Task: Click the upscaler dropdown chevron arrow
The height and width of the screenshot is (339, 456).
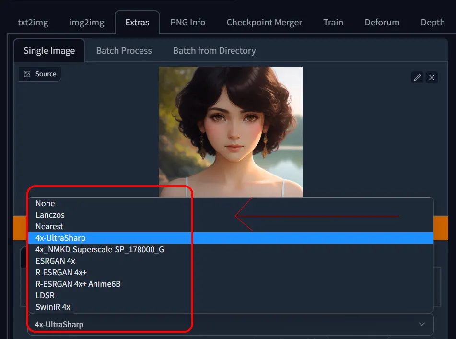Action: click(422, 324)
